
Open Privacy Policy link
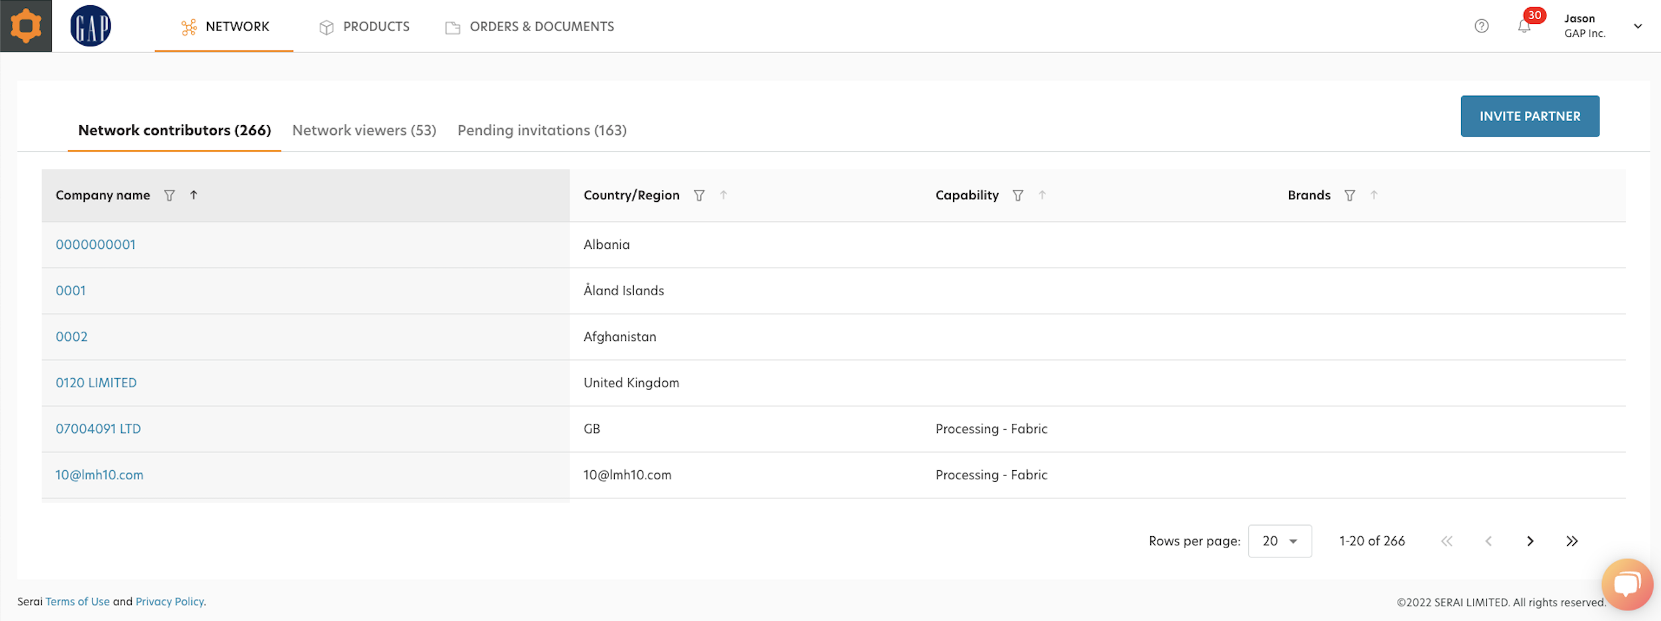point(169,602)
